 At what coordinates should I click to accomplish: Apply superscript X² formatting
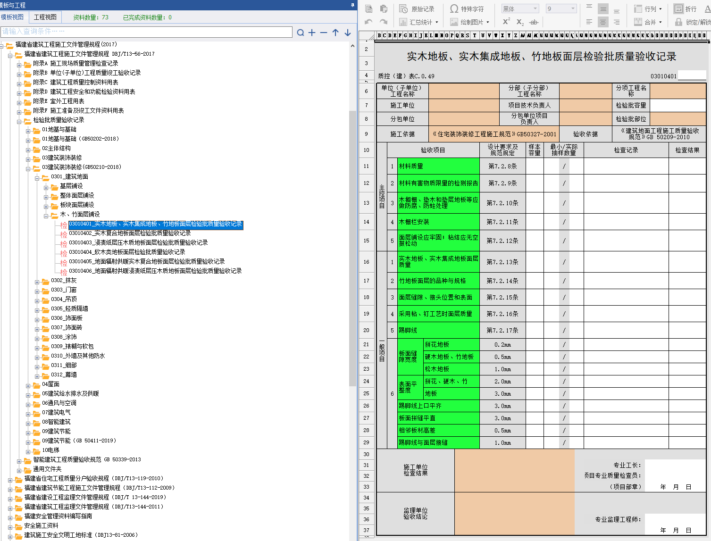pos(506,22)
